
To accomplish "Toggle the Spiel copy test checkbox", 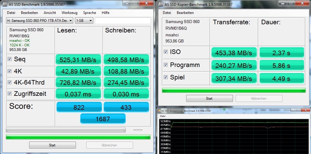I will pyautogui.click(x=166, y=77).
